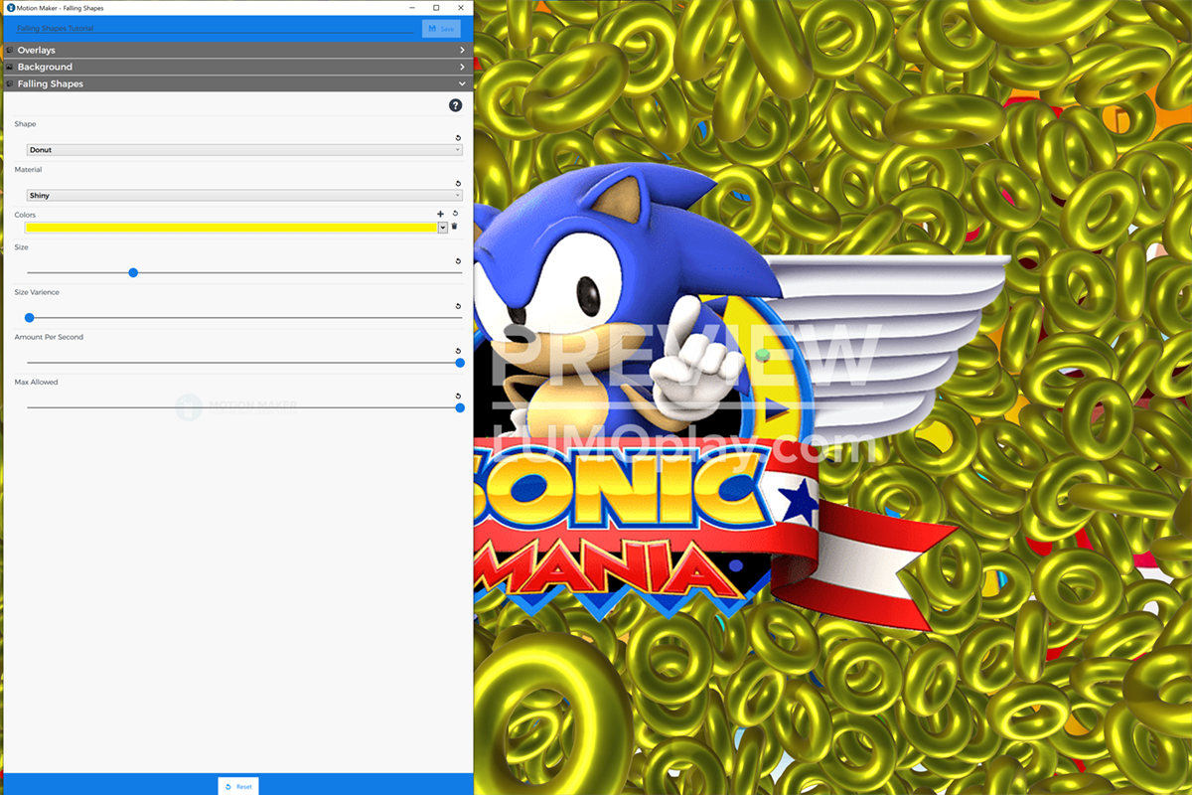Open the color picker dropdown arrow
This screenshot has width=1192, height=795.
tap(443, 228)
